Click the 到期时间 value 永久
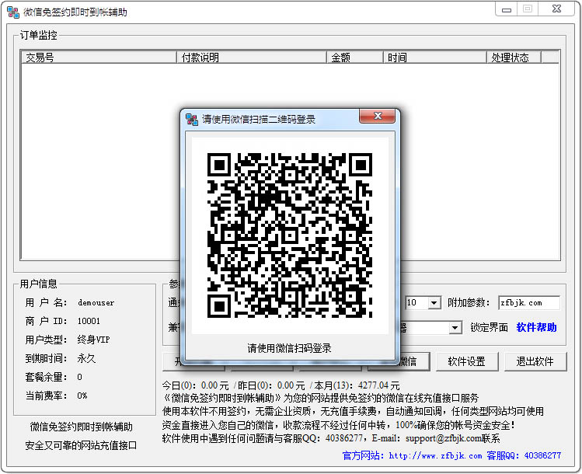 pos(86,358)
